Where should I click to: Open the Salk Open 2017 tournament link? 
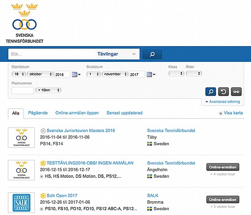tap(62, 195)
